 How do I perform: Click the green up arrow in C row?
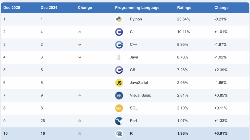click(80, 32)
